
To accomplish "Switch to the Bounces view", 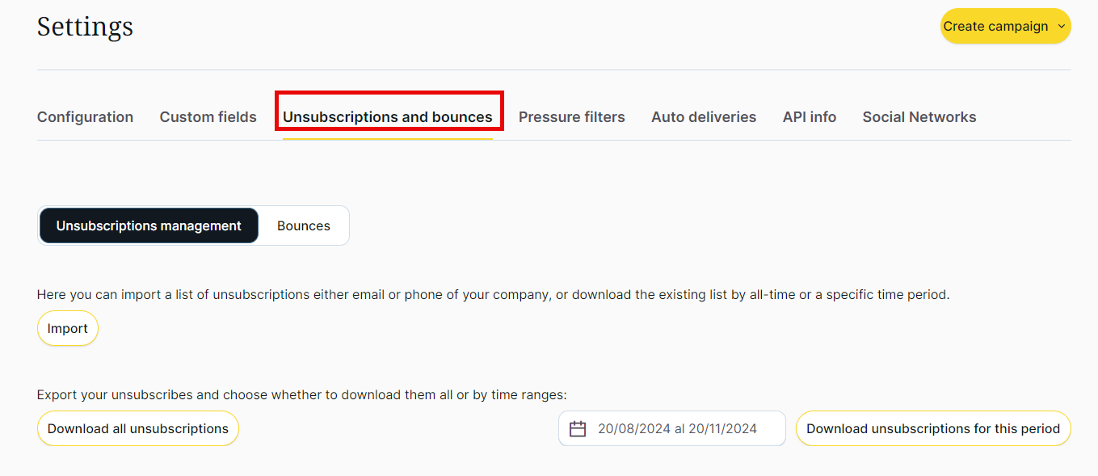I will pyautogui.click(x=303, y=225).
